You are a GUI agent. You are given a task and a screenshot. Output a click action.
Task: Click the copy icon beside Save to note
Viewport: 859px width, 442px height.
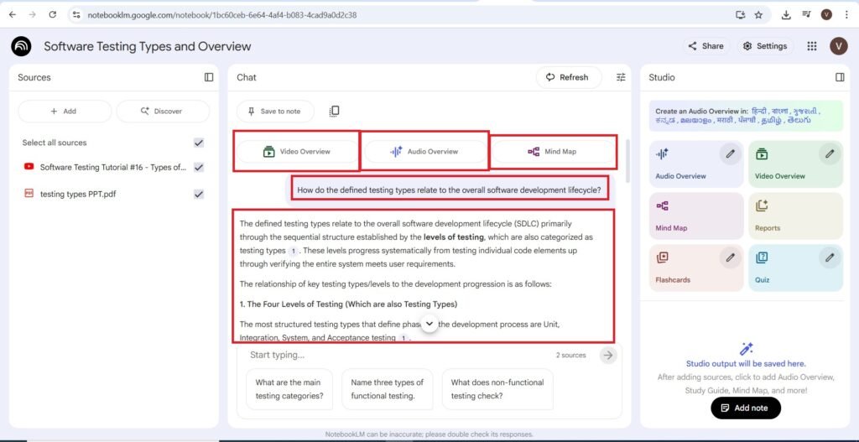click(334, 112)
